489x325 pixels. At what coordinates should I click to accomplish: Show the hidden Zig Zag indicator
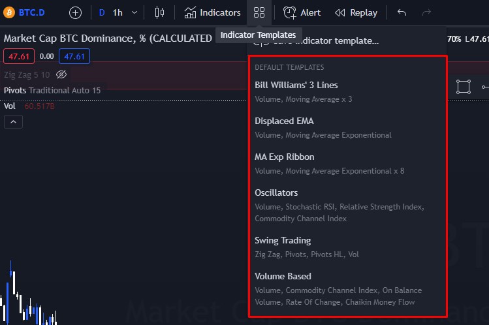[61, 74]
